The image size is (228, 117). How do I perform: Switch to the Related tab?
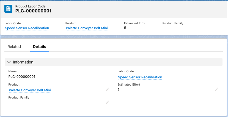[14, 47]
